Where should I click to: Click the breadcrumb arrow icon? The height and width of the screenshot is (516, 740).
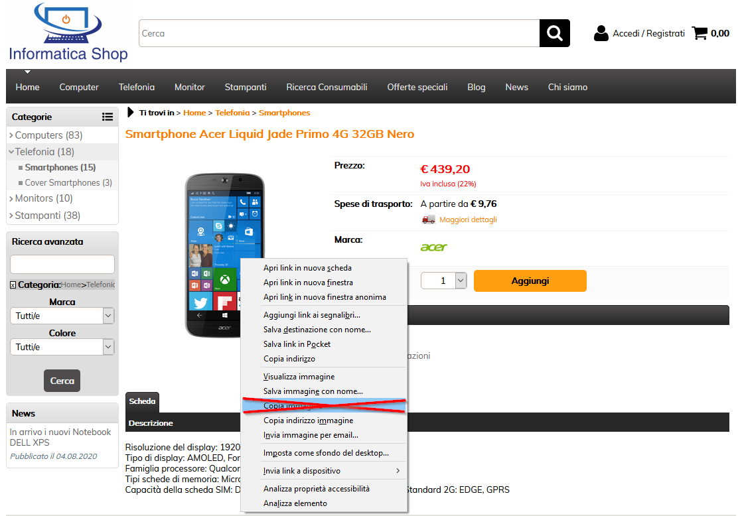tap(131, 112)
